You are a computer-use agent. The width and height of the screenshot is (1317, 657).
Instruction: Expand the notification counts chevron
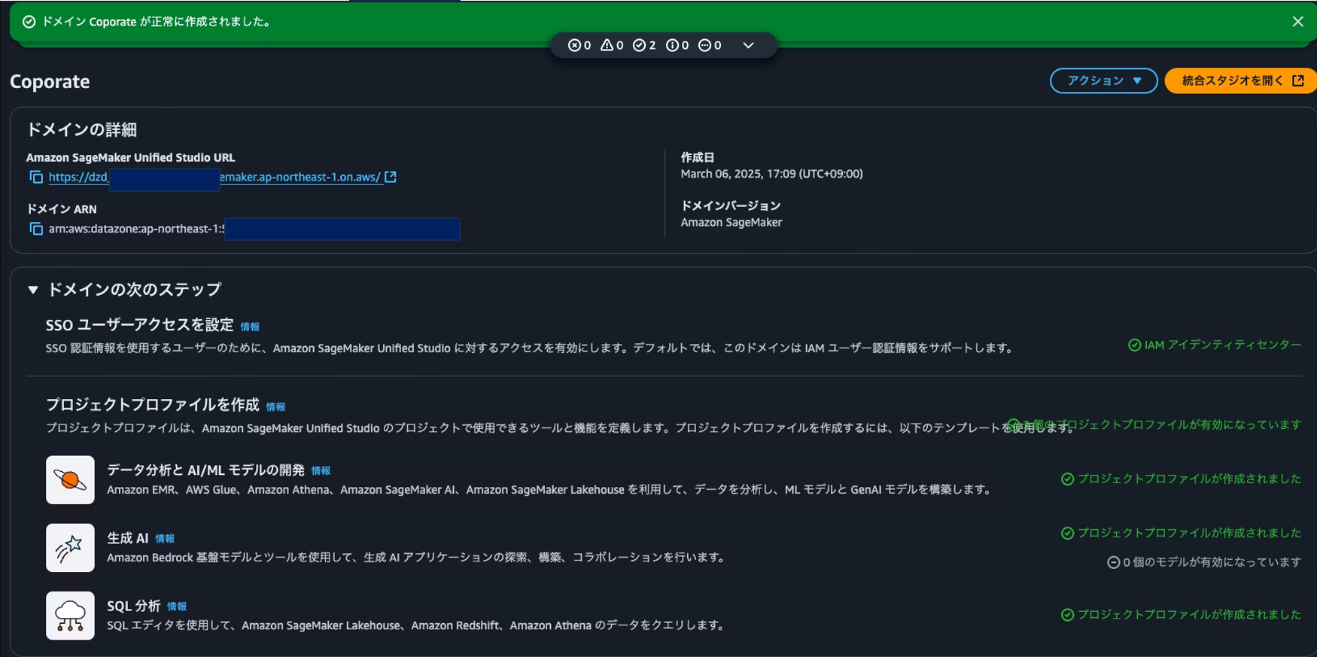click(748, 45)
